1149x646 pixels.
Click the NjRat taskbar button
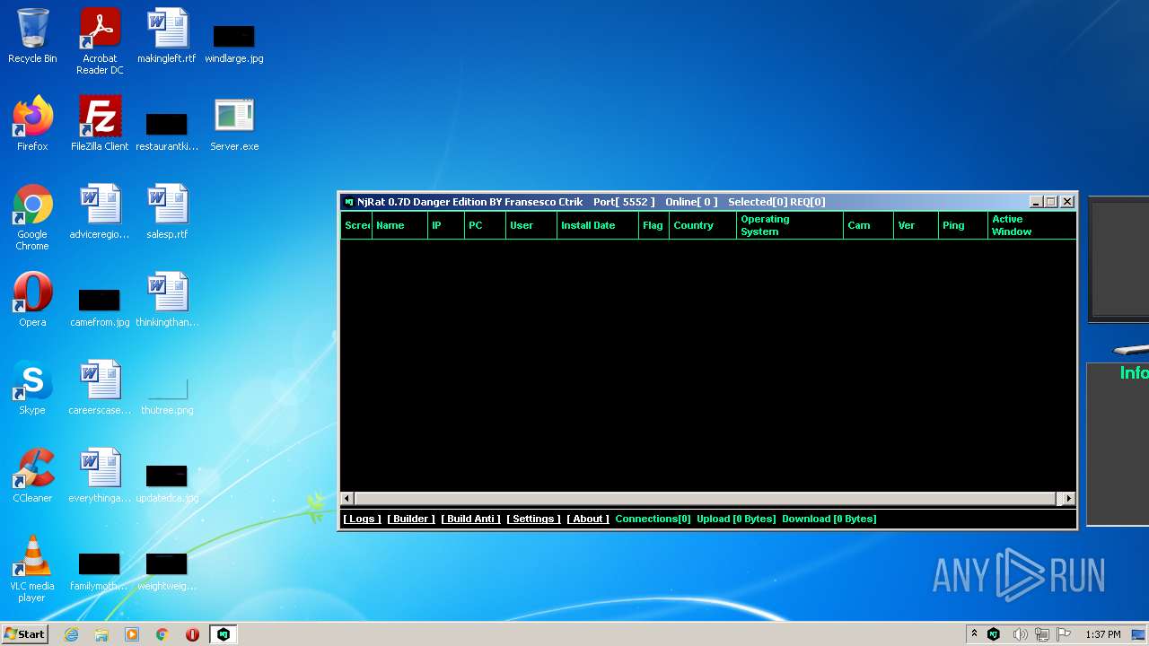point(223,634)
